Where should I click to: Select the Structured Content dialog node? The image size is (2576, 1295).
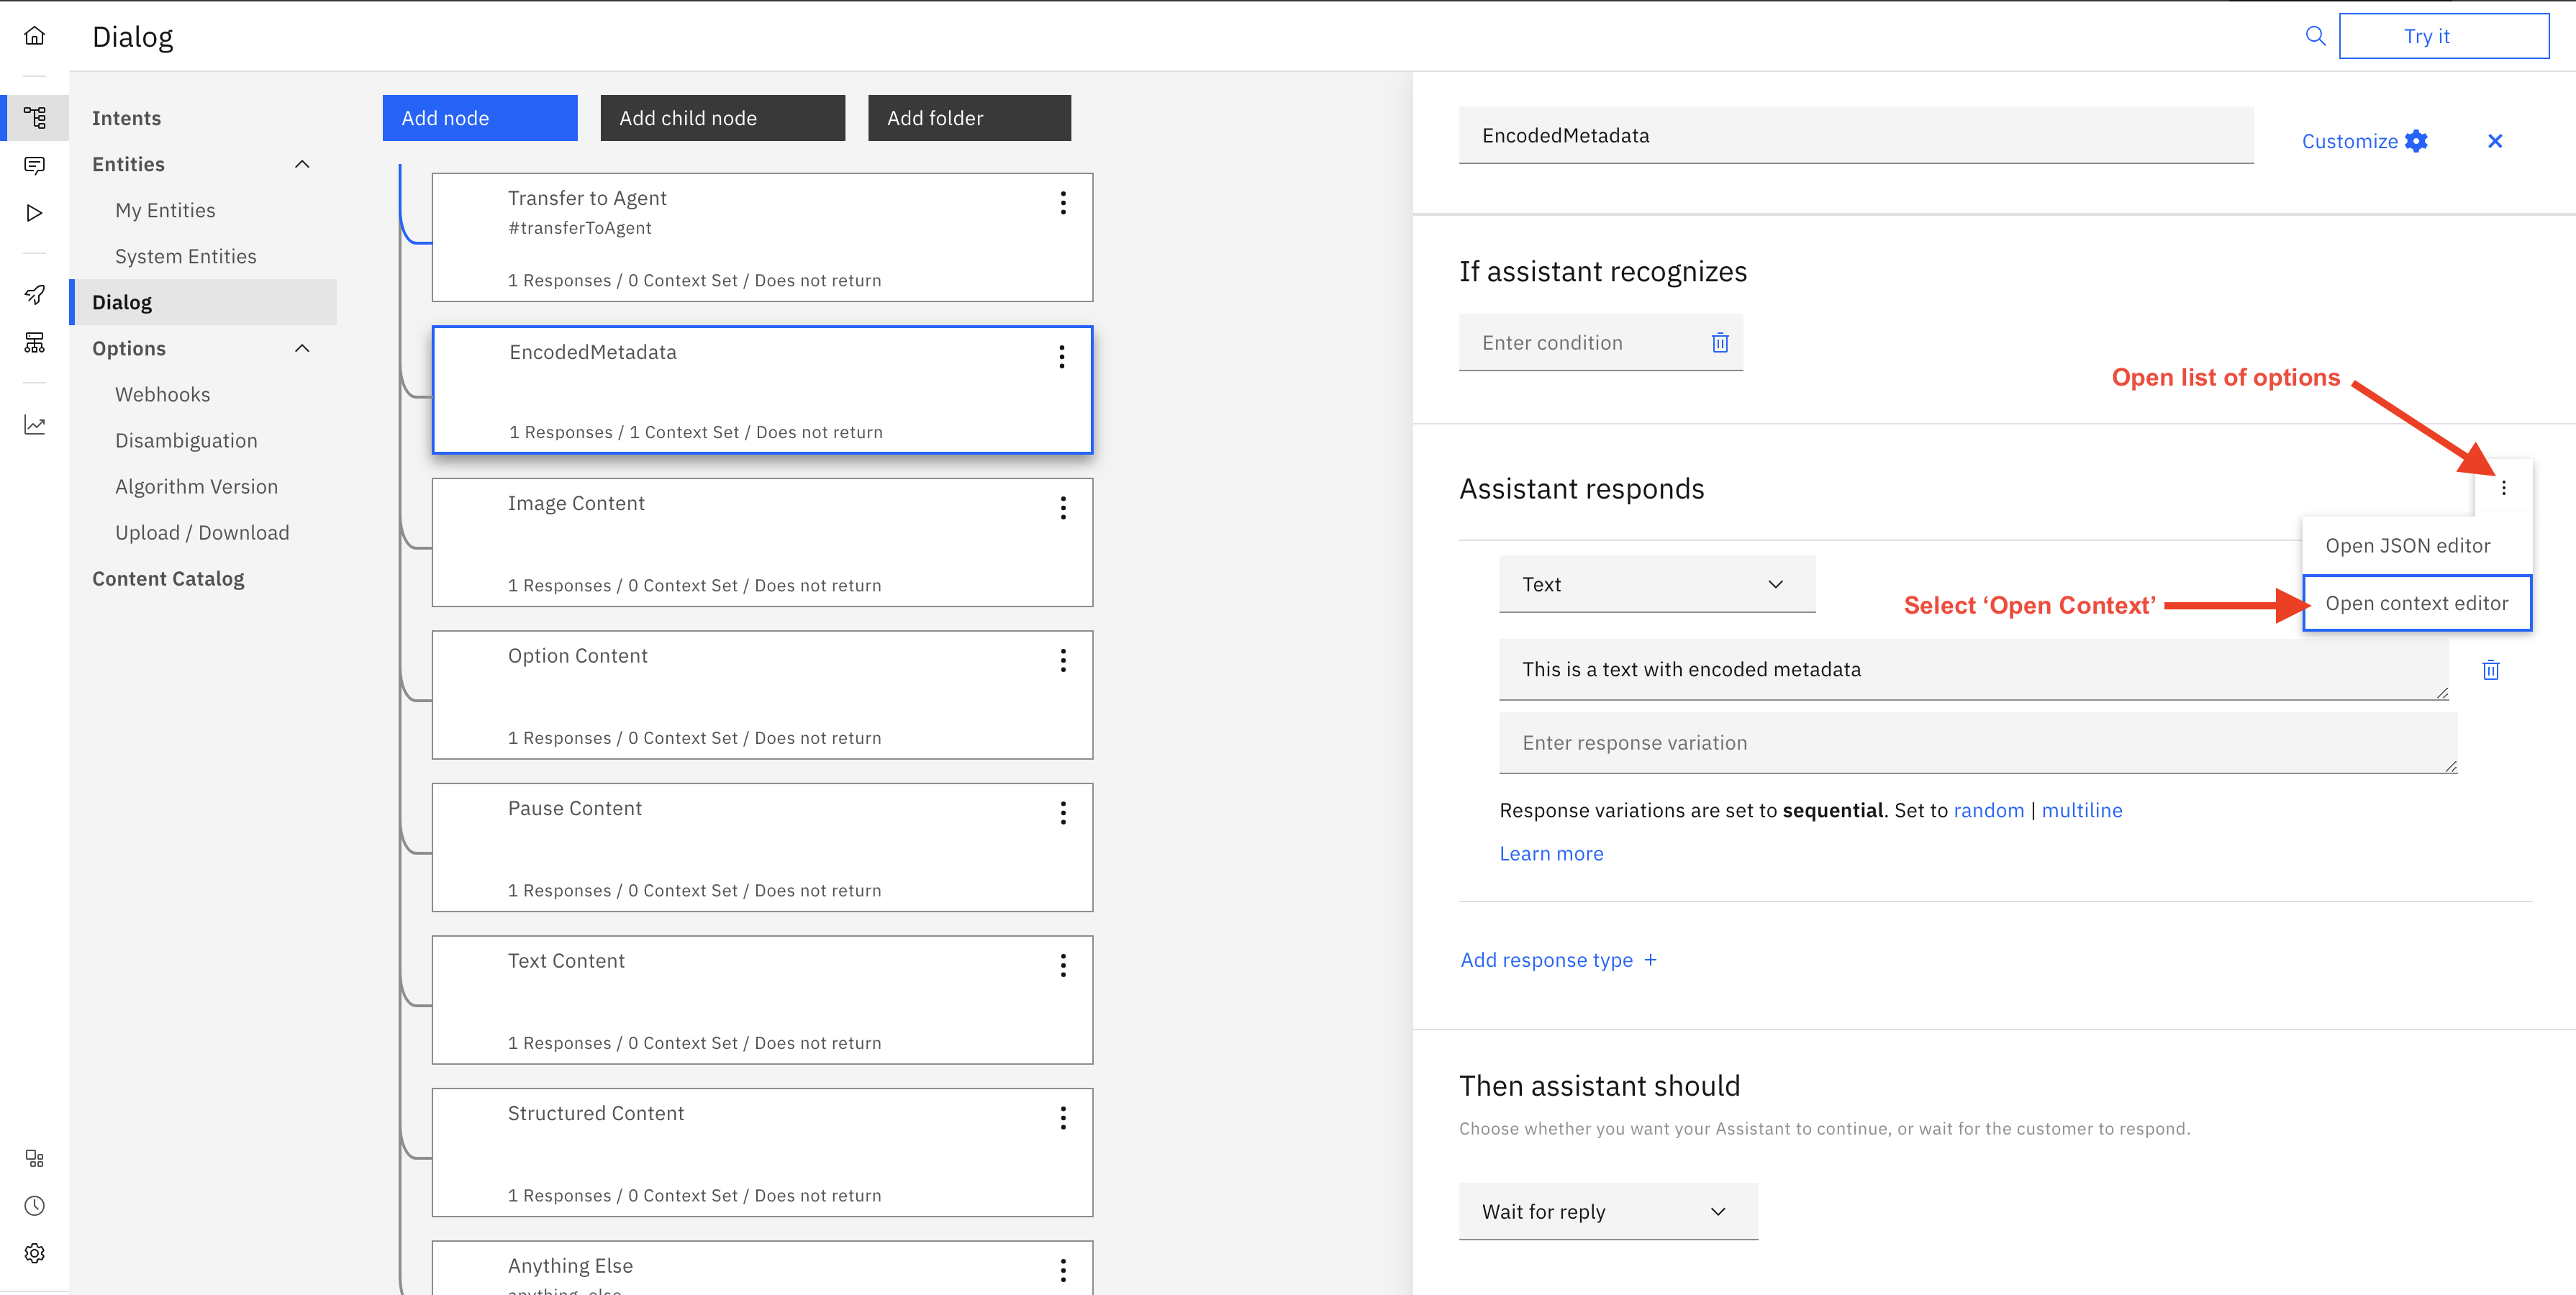762,1152
